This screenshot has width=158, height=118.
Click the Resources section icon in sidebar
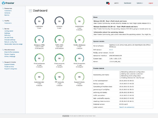coord(3,8)
